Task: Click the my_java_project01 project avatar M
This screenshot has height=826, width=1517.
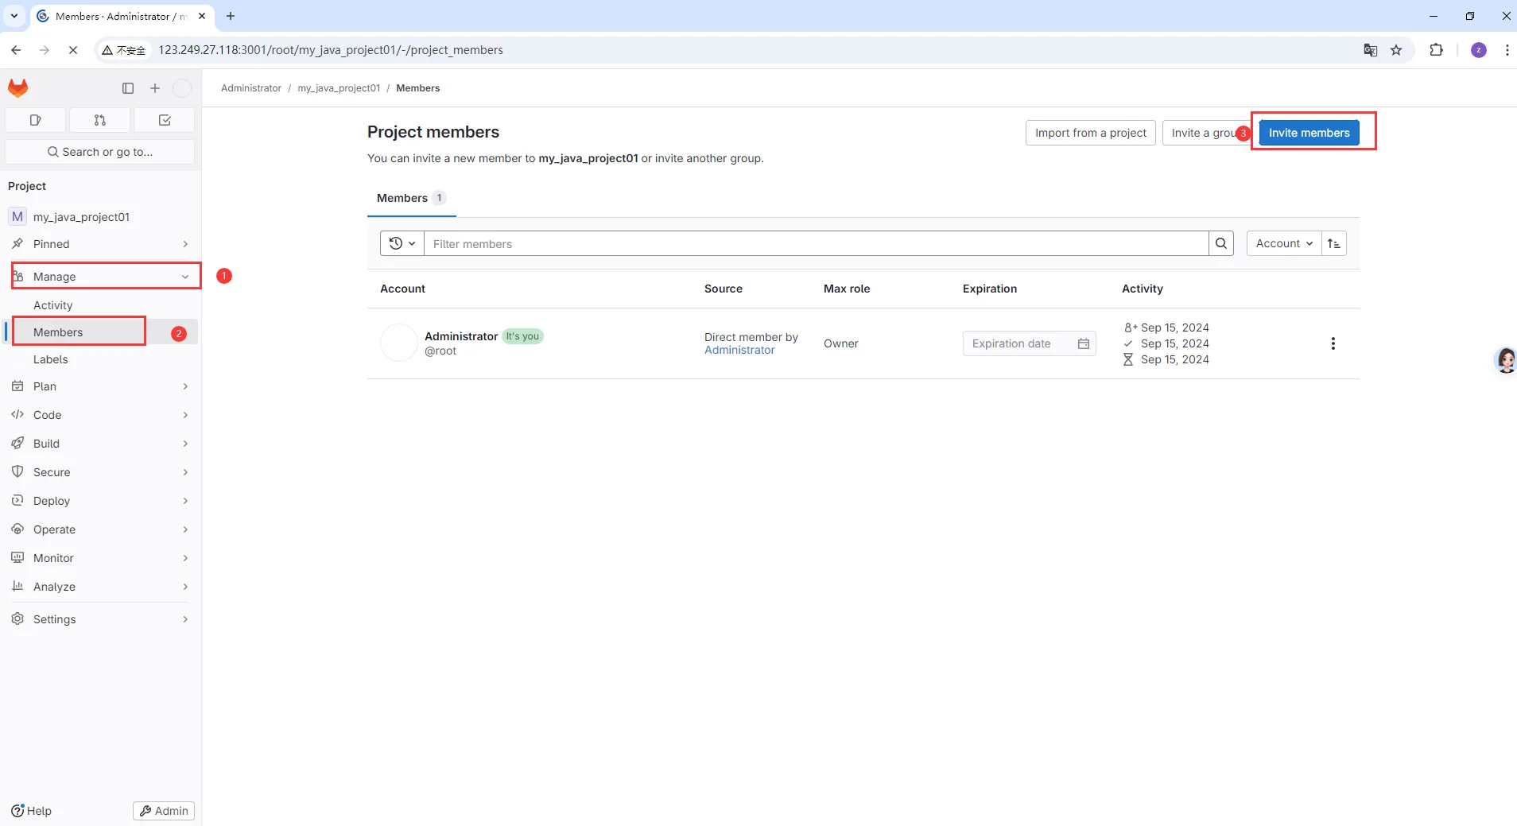Action: pos(17,216)
